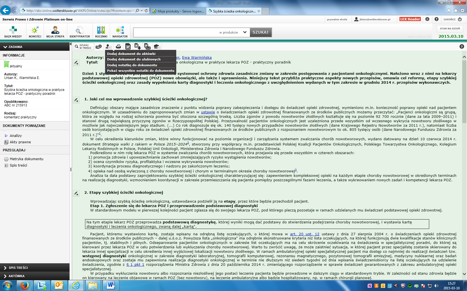Send the document by email as Word icon

click(x=147, y=47)
